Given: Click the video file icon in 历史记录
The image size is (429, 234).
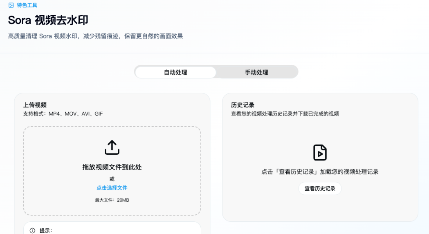Looking at the screenshot, I should pos(320,153).
